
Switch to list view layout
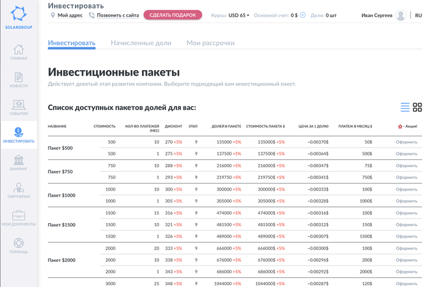pos(405,108)
